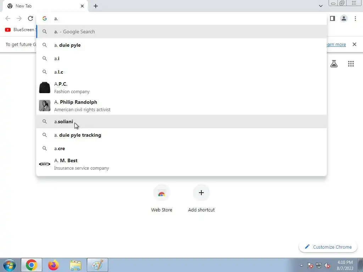Open Paint from the taskbar
363x272 pixels.
point(97,265)
